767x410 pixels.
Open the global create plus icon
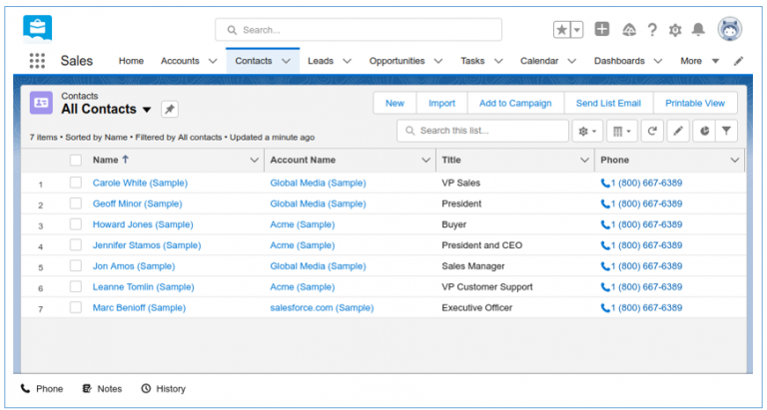click(602, 30)
